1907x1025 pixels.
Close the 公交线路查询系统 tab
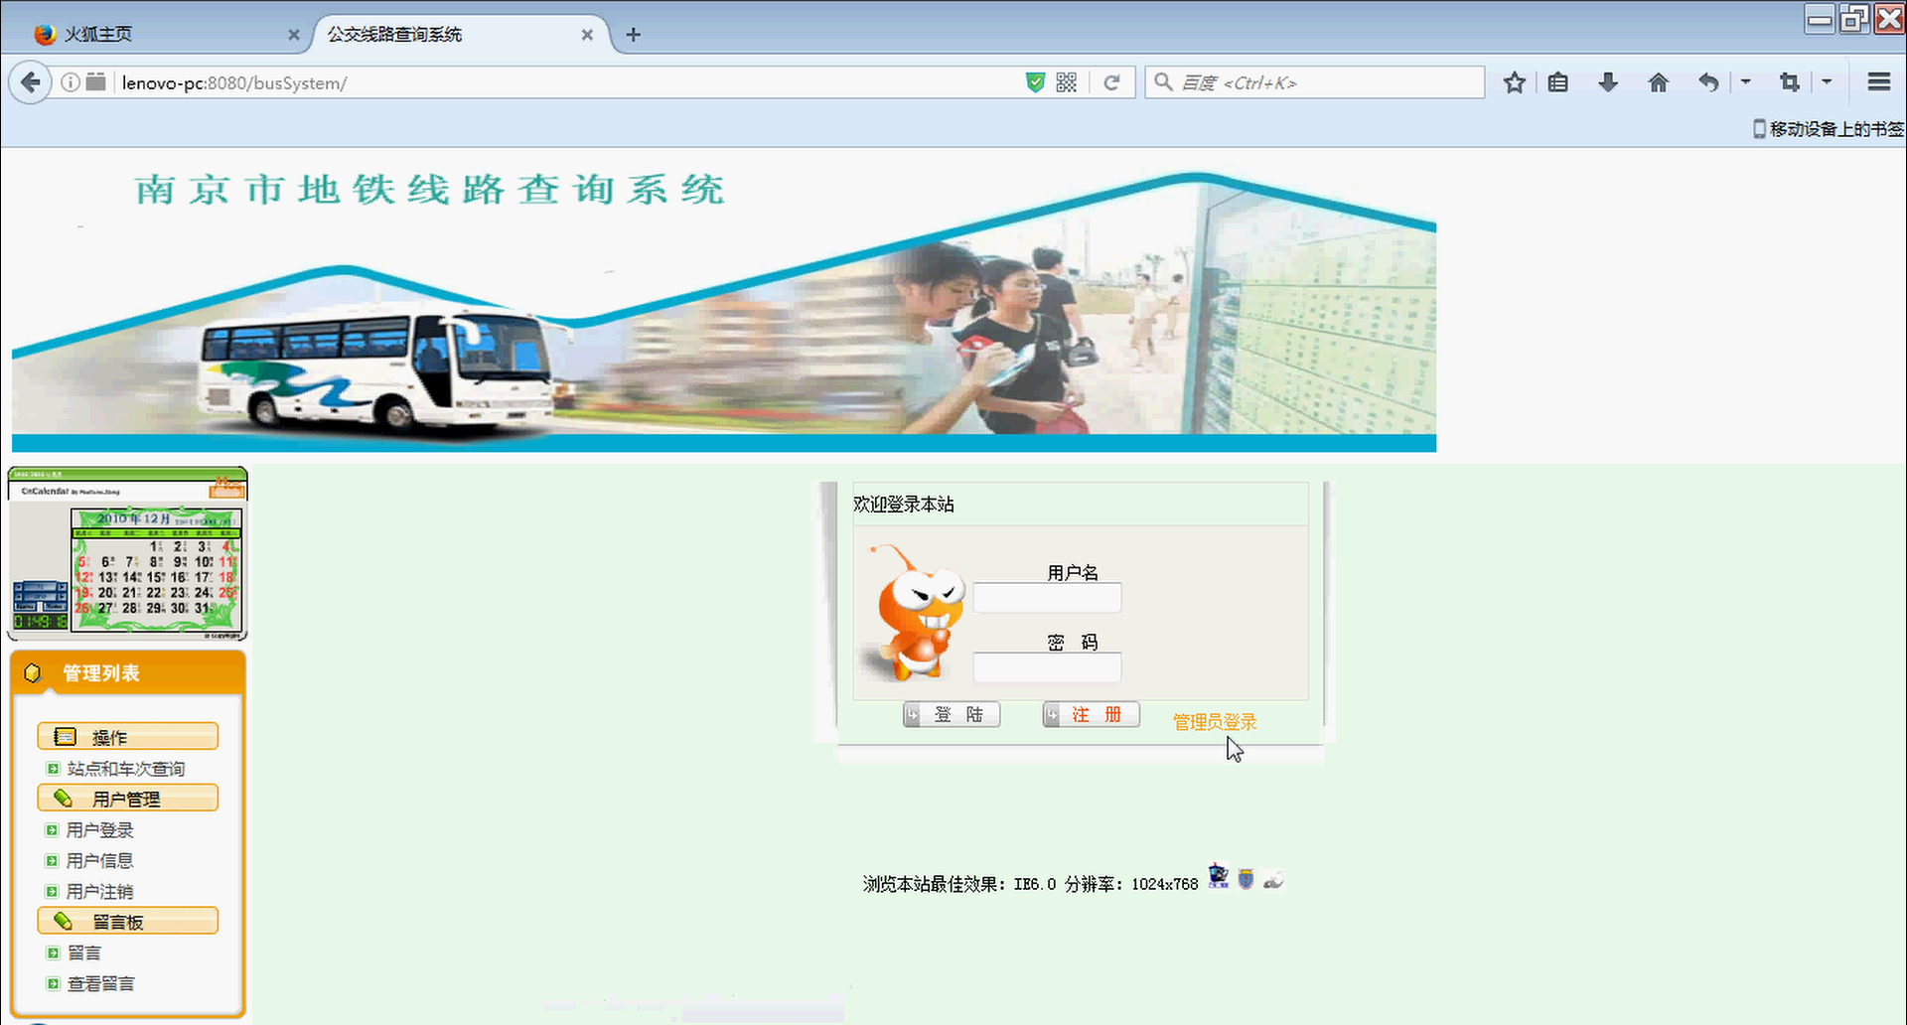(587, 35)
